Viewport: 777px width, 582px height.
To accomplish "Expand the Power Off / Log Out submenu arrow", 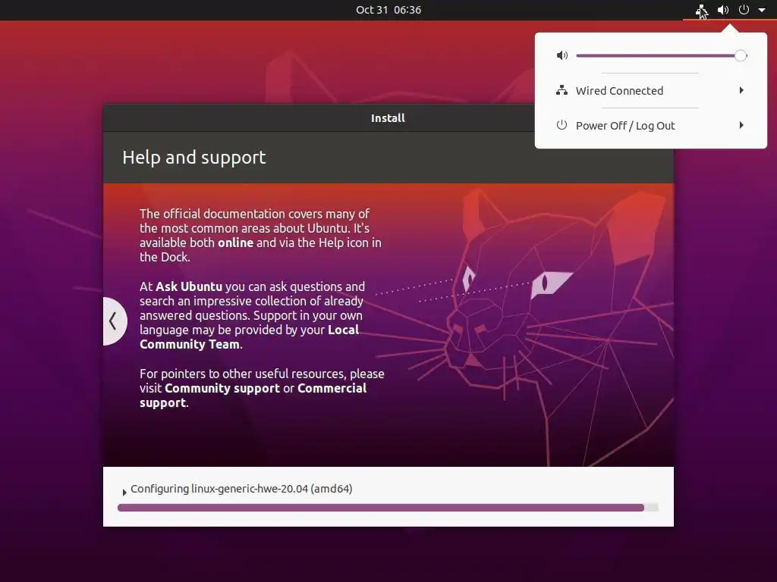I will [x=741, y=125].
